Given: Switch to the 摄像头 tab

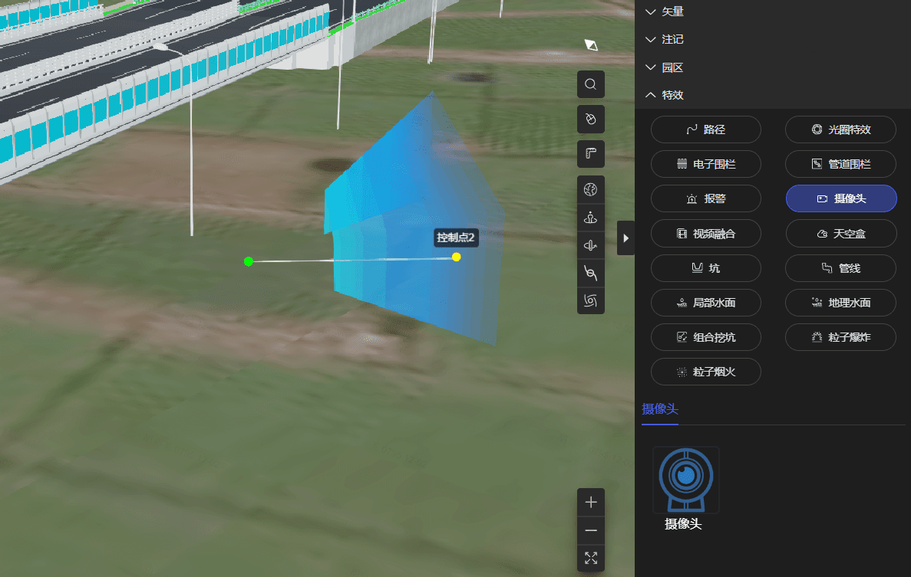Looking at the screenshot, I should point(660,409).
